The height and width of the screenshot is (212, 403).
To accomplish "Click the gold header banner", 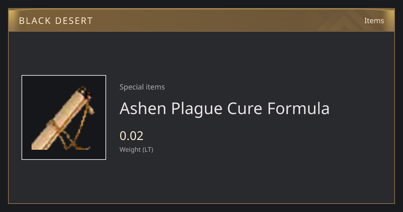I will [201, 20].
